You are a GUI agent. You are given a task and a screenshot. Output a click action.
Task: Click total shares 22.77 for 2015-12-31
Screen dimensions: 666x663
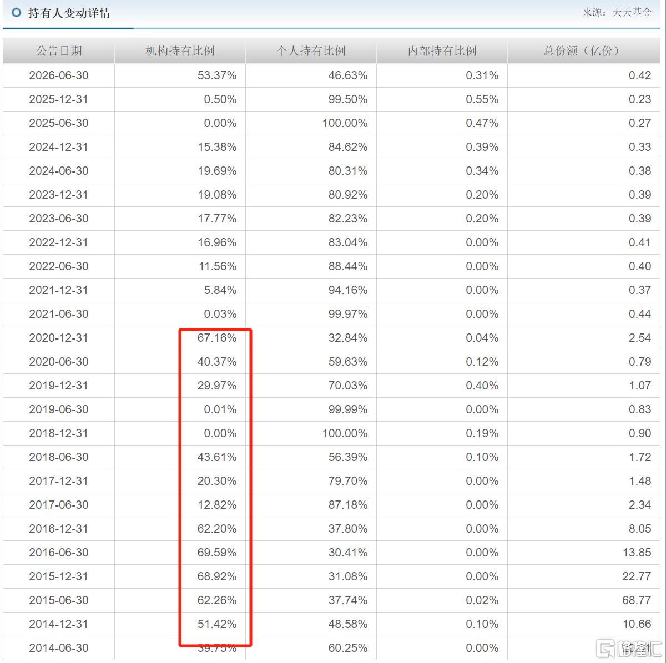pyautogui.click(x=637, y=576)
